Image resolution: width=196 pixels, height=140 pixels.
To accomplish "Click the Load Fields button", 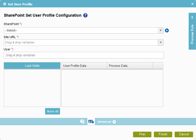I will [x=32, y=66].
